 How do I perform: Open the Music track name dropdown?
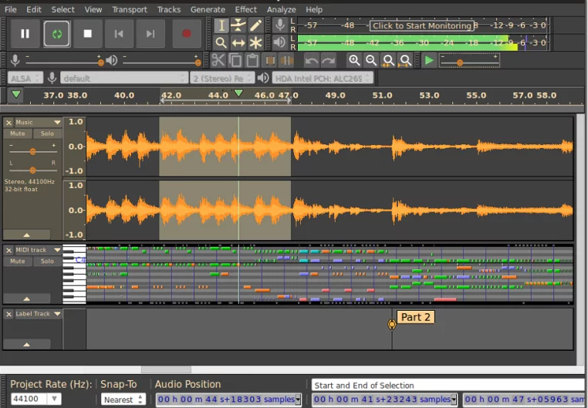click(57, 123)
